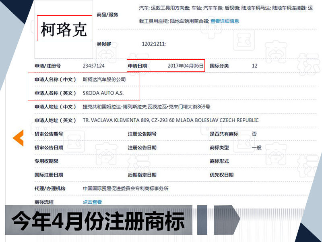
Task: Select trademark type value 一般
Action: (256, 148)
